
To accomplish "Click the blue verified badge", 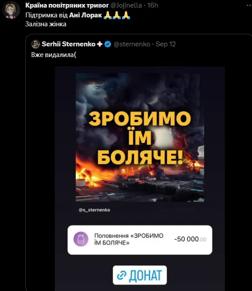I will click(108, 44).
